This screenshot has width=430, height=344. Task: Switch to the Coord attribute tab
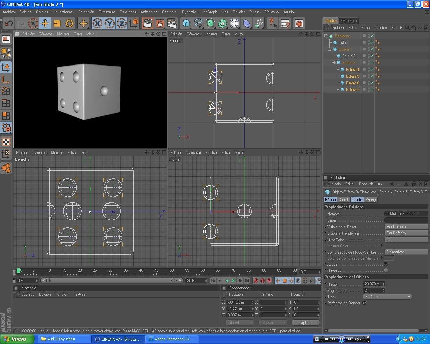click(x=343, y=200)
